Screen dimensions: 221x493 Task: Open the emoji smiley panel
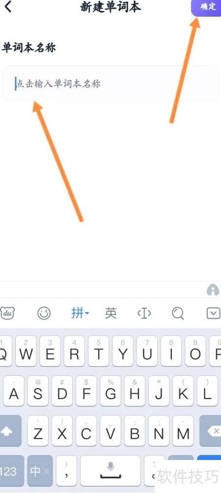pyautogui.click(x=44, y=313)
